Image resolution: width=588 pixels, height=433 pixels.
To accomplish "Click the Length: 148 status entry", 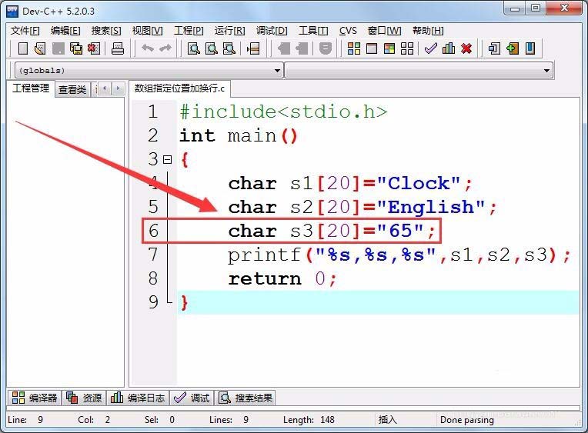I will click(309, 419).
